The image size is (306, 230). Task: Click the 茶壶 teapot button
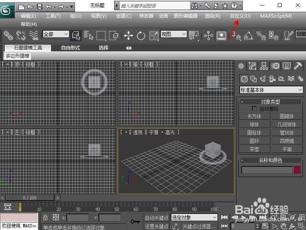(255, 150)
